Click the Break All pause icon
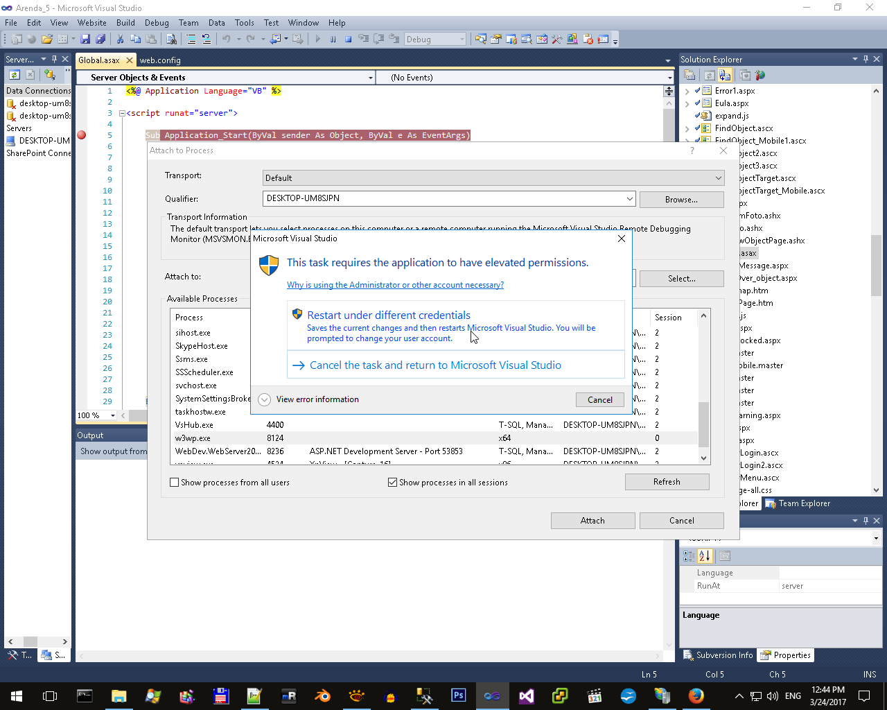Viewport: 887px width, 710px height. click(x=333, y=40)
